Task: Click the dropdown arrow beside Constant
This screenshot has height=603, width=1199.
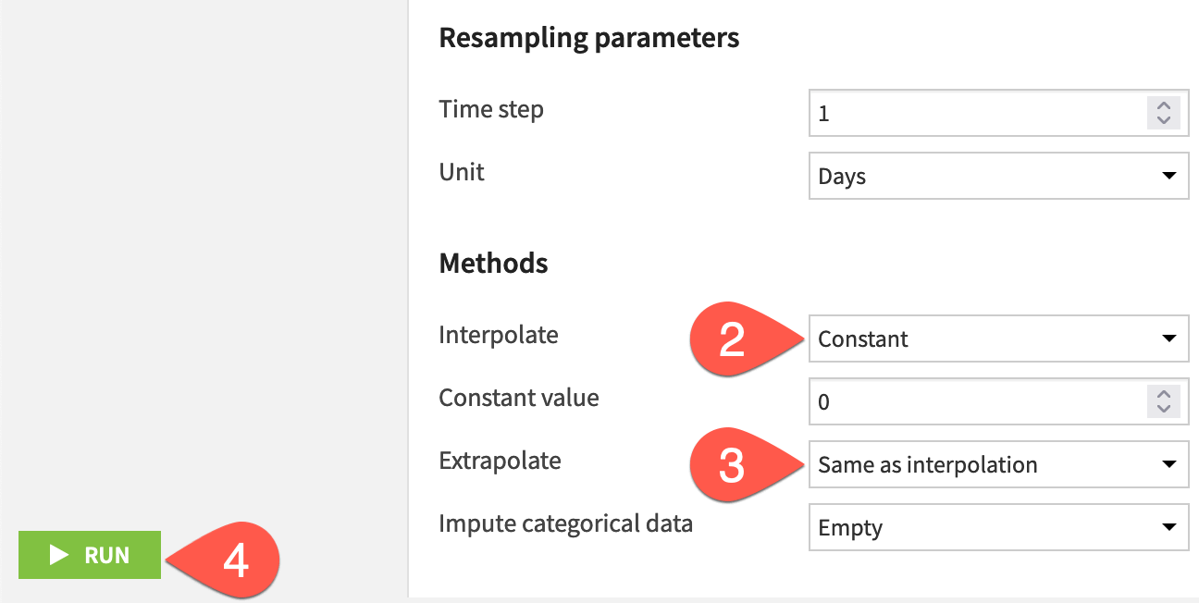Action: point(1168,338)
